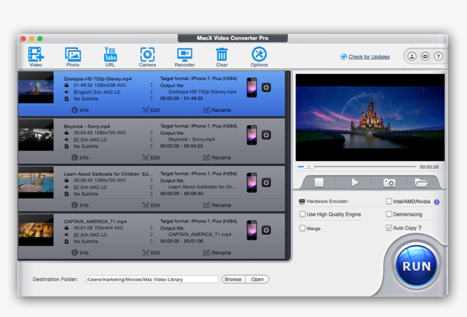Image resolution: width=467 pixels, height=317 pixels.
Task: Change audio track for Zootopia [English] 2ch
Action: coord(151,92)
